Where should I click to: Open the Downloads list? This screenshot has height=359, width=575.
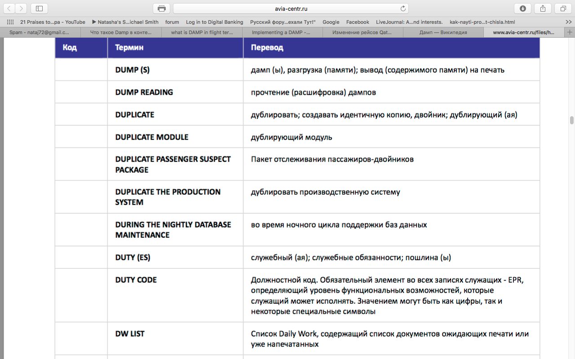click(522, 9)
